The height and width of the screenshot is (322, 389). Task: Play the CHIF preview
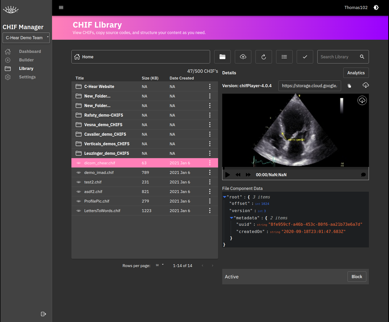point(227,175)
